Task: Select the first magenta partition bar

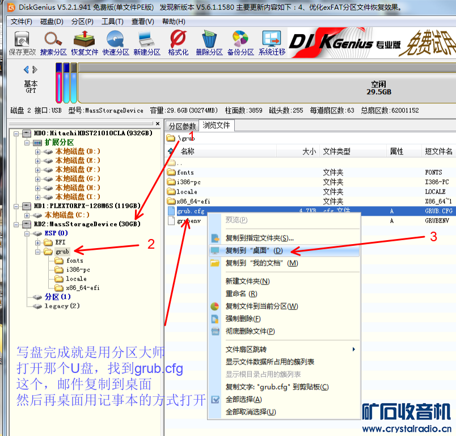Action: (x=59, y=83)
